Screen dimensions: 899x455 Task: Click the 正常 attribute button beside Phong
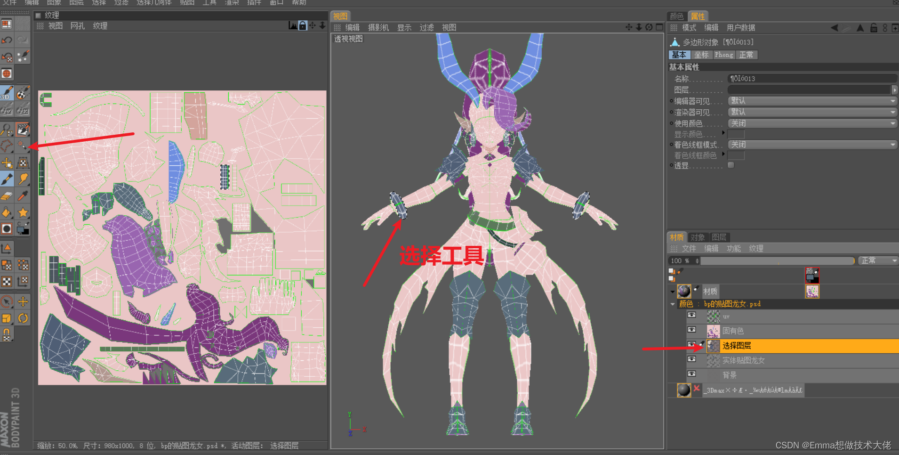pyautogui.click(x=746, y=55)
